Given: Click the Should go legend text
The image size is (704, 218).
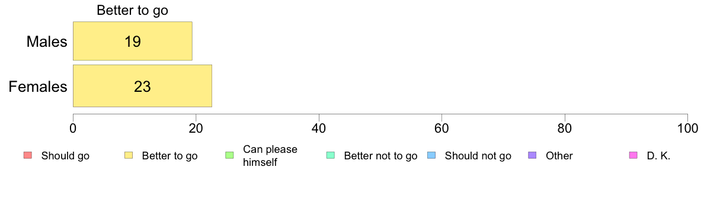Looking at the screenshot, I should (65, 156).
